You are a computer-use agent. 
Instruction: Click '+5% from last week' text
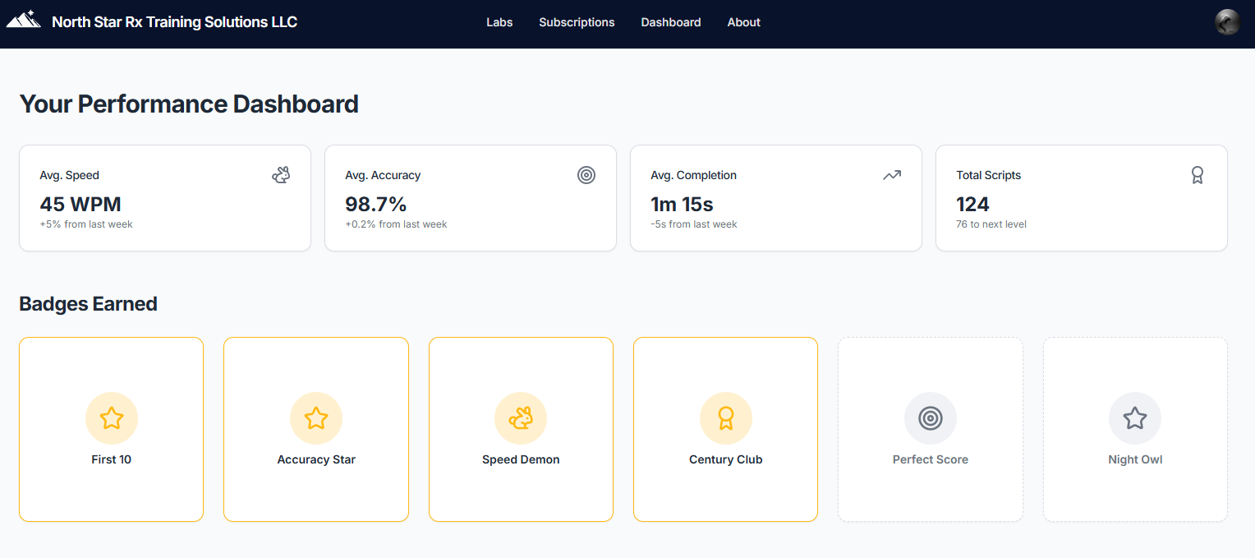point(86,224)
